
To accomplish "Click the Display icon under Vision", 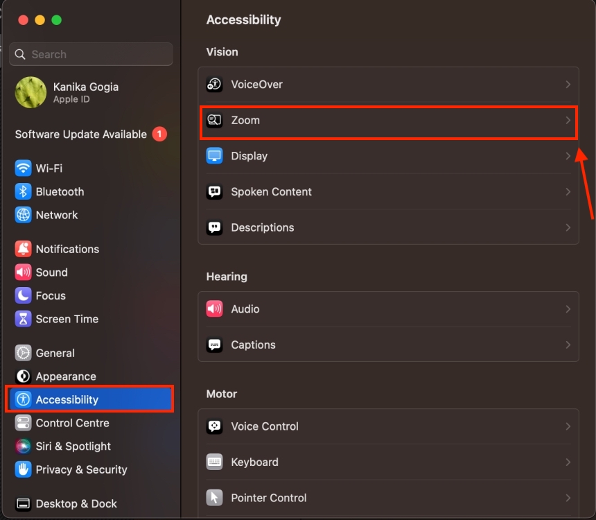I will click(213, 156).
